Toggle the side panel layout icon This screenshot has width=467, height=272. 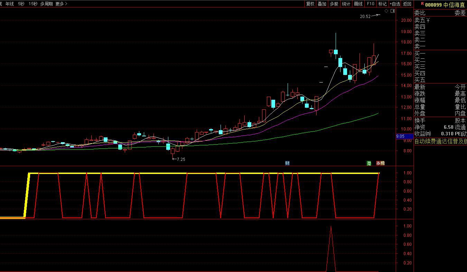click(x=393, y=11)
